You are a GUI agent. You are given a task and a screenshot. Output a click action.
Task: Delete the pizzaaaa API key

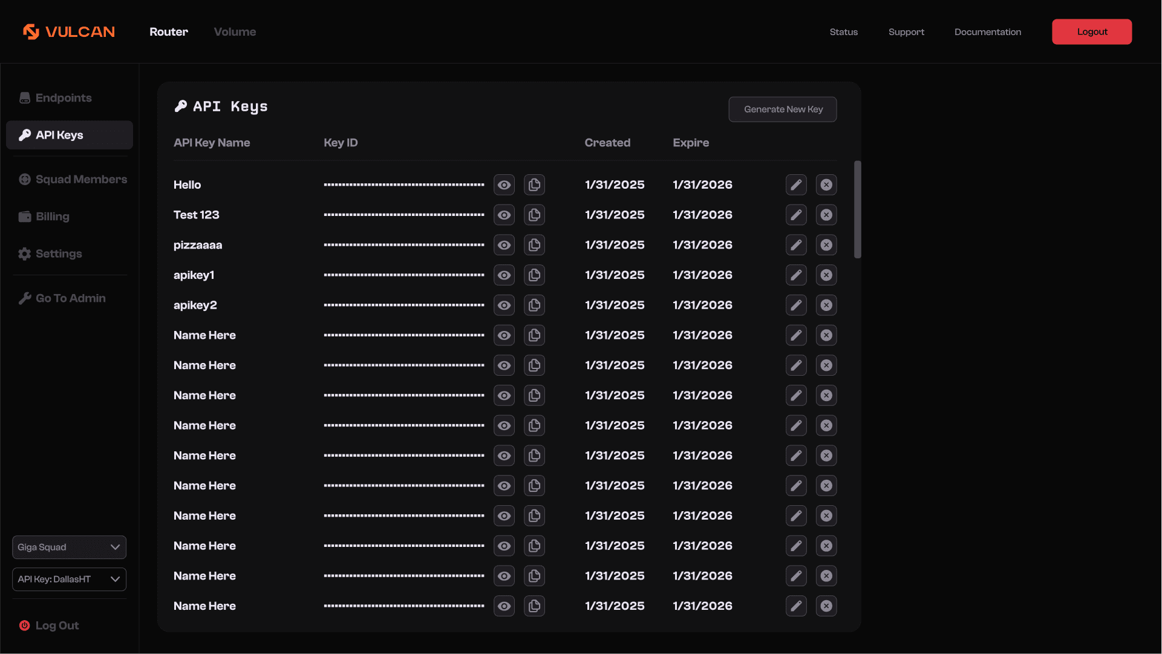pos(826,245)
